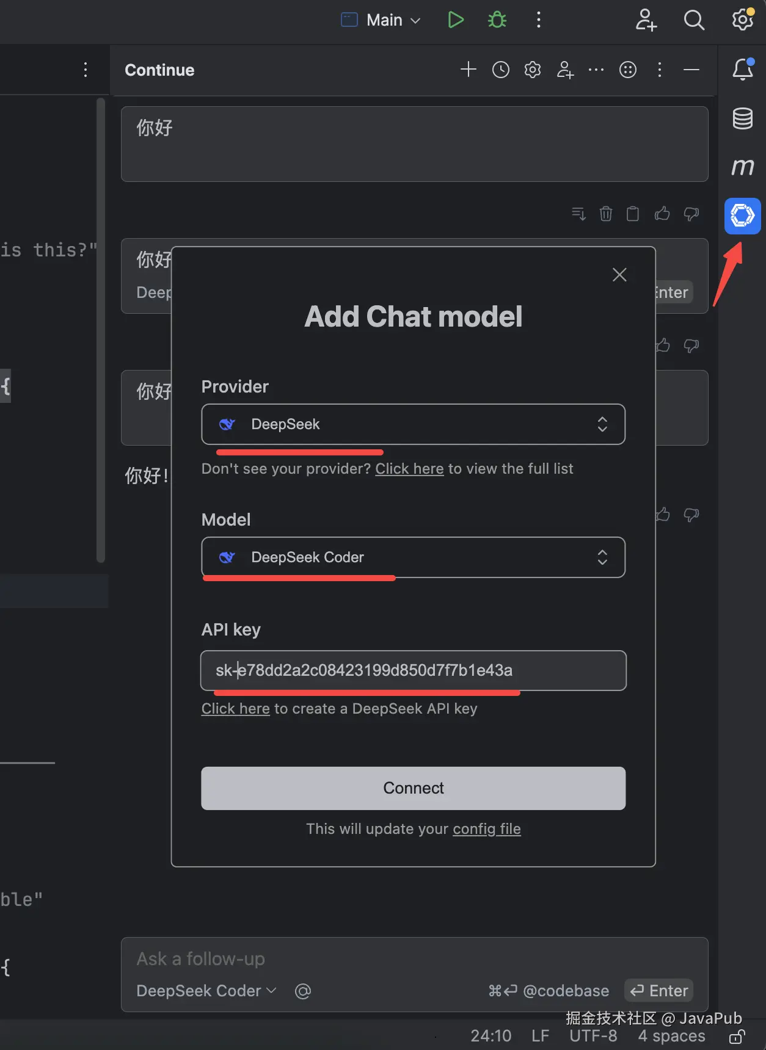Image resolution: width=766 pixels, height=1050 pixels.
Task: Open the Notifications bell icon
Action: click(x=742, y=70)
